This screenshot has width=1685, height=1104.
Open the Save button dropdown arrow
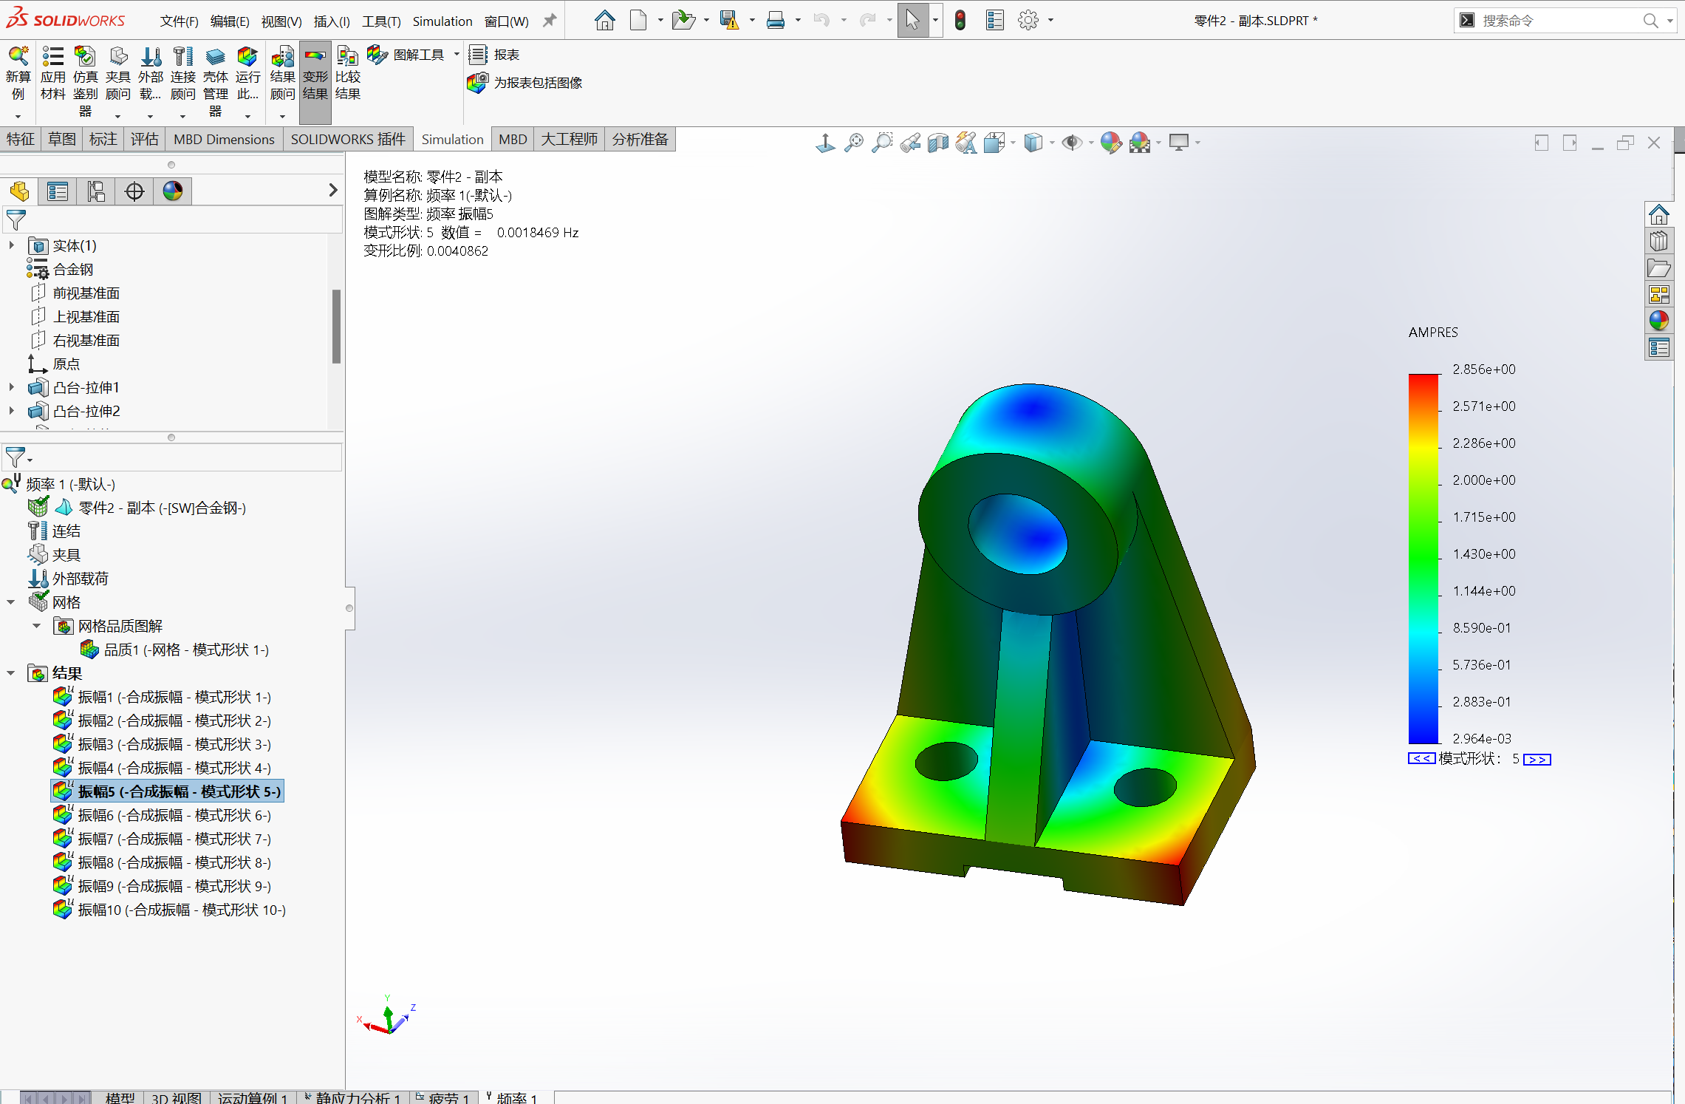(x=752, y=21)
